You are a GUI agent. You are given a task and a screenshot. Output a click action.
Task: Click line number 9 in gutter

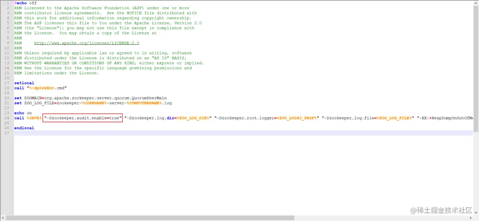(x=8, y=43)
